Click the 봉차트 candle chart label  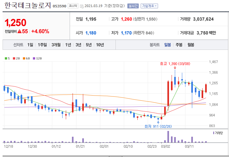click(x=155, y=45)
